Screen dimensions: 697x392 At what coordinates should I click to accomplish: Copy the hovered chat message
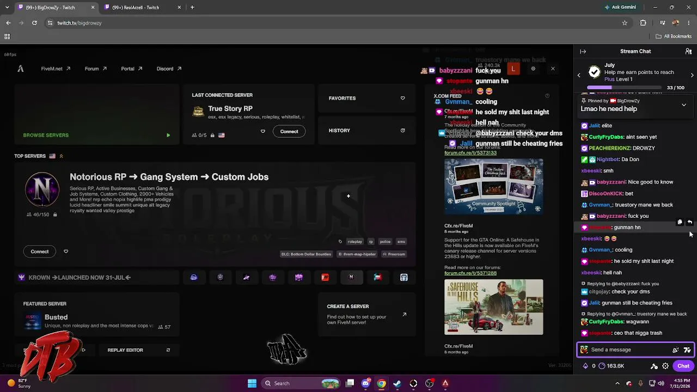[x=680, y=222]
